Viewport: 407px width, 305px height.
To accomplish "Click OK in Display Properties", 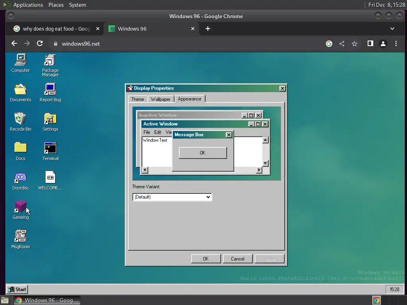I will coord(206,259).
